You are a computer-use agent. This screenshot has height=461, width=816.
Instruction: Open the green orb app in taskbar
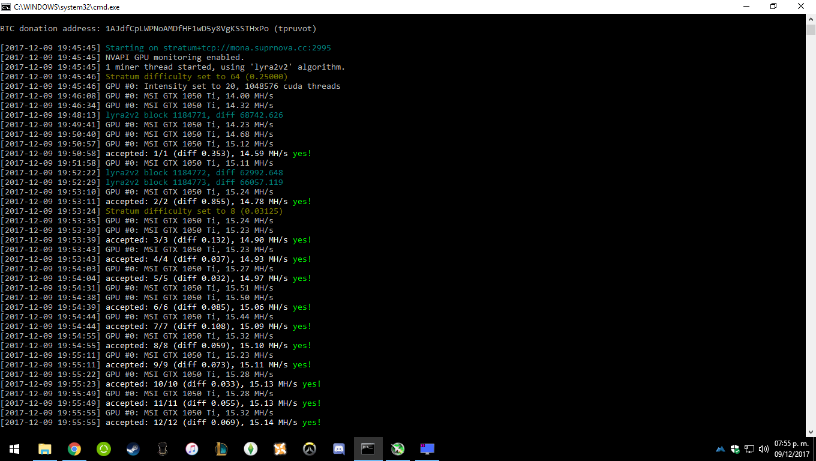tap(397, 449)
